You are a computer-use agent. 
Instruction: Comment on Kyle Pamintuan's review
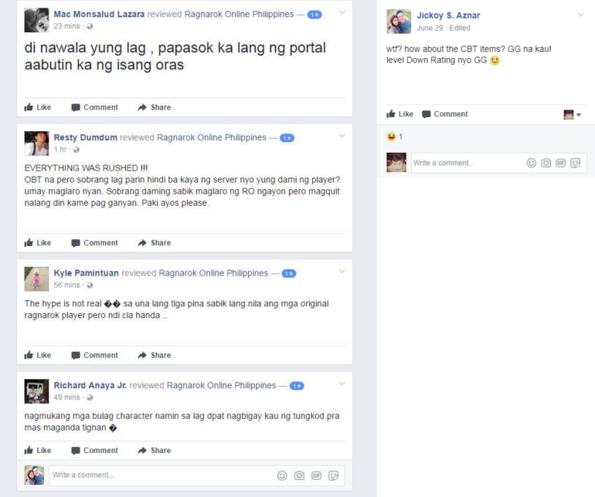click(x=95, y=355)
